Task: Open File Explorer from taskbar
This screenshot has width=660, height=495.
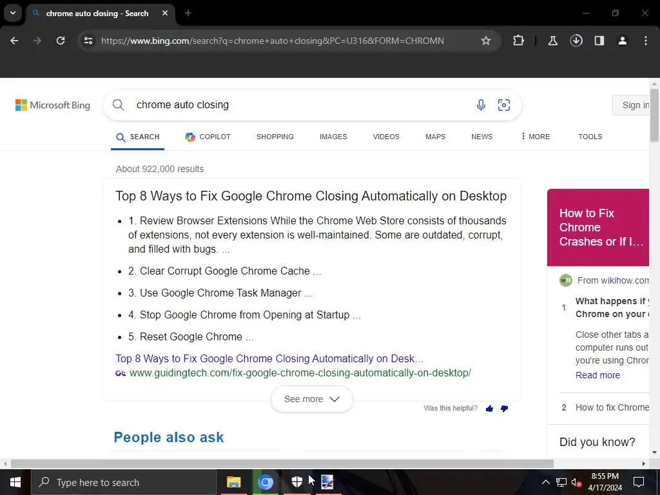Action: [233, 482]
